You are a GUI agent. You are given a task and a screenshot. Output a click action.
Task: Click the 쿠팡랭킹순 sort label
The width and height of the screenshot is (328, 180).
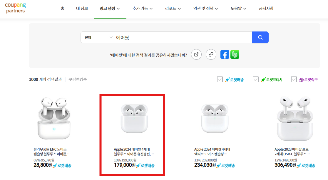click(78, 79)
